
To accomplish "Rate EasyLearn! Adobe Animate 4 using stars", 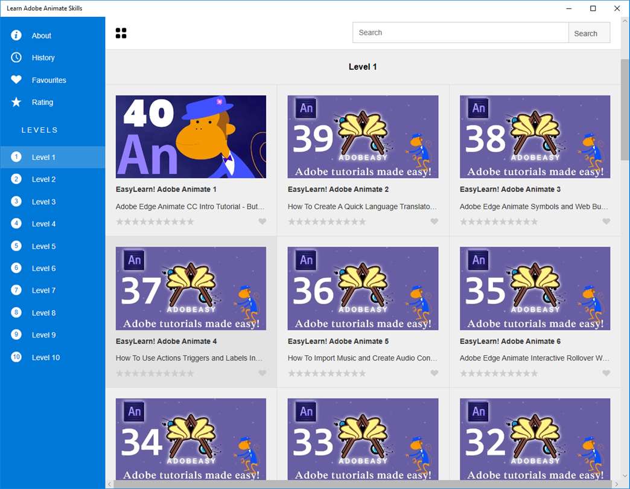I will (x=154, y=373).
